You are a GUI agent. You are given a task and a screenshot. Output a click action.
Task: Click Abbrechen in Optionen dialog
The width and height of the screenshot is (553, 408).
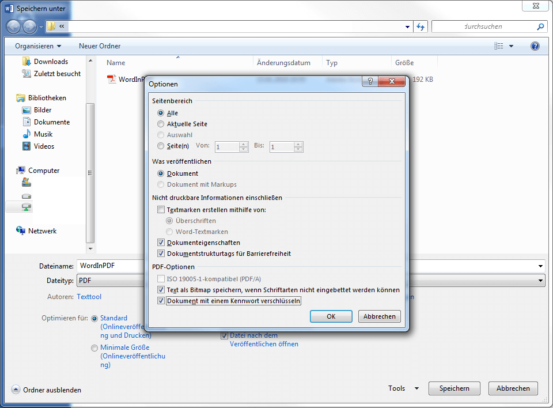click(380, 316)
